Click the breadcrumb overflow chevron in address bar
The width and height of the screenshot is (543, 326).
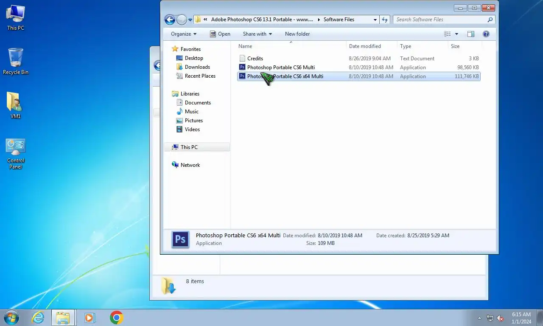click(206, 20)
